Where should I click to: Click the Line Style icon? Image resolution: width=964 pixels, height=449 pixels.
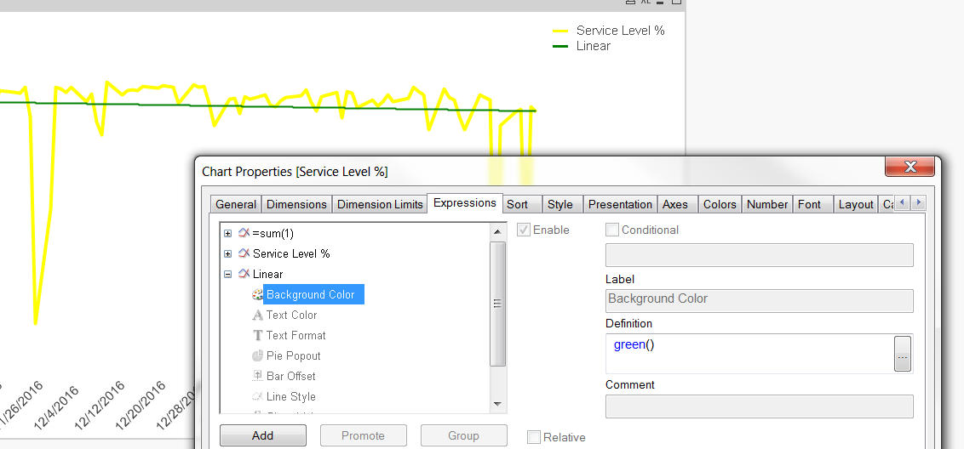(x=257, y=397)
